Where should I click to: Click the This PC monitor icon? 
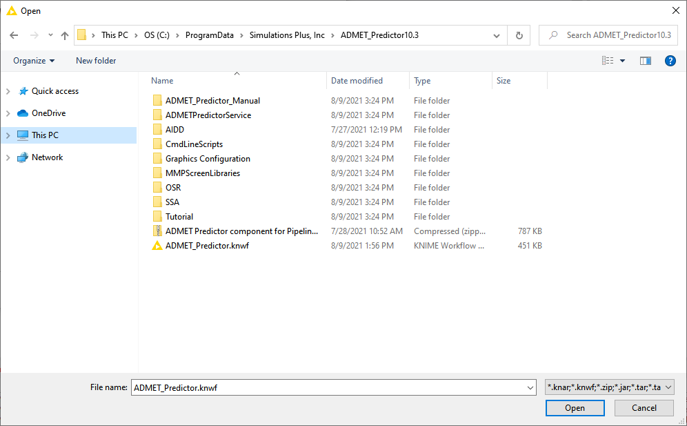point(23,135)
